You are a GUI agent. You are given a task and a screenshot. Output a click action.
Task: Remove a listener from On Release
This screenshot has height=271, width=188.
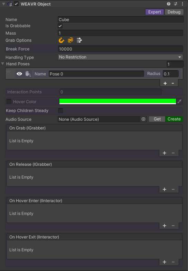tap(173, 189)
